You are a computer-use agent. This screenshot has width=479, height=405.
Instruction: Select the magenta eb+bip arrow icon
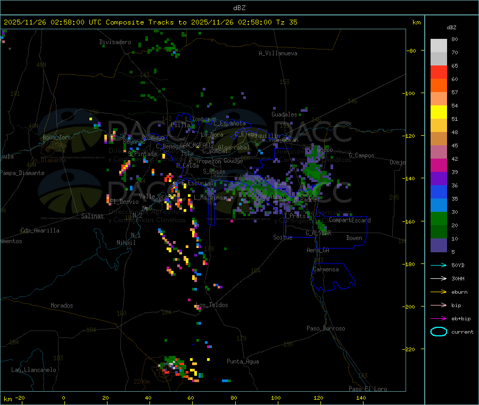tap(438, 318)
